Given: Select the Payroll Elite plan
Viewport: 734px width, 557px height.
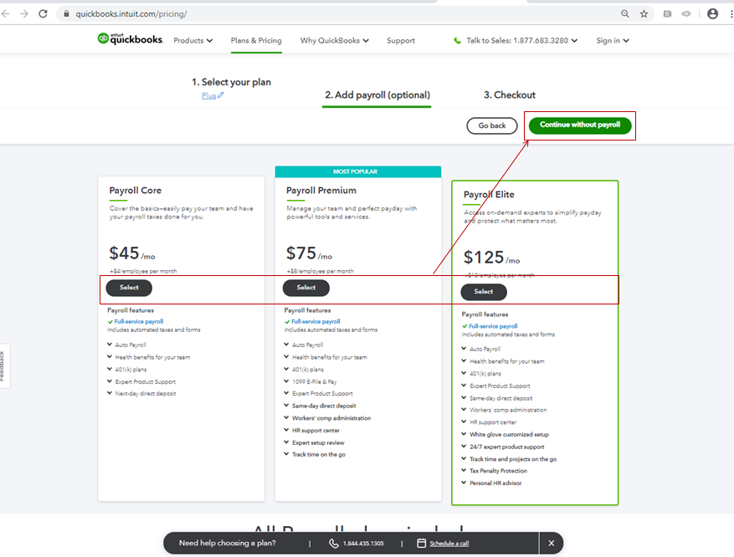Looking at the screenshot, I should (484, 291).
